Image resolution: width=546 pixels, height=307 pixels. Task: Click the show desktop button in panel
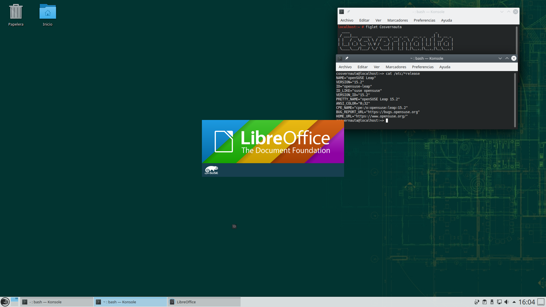(x=541, y=302)
